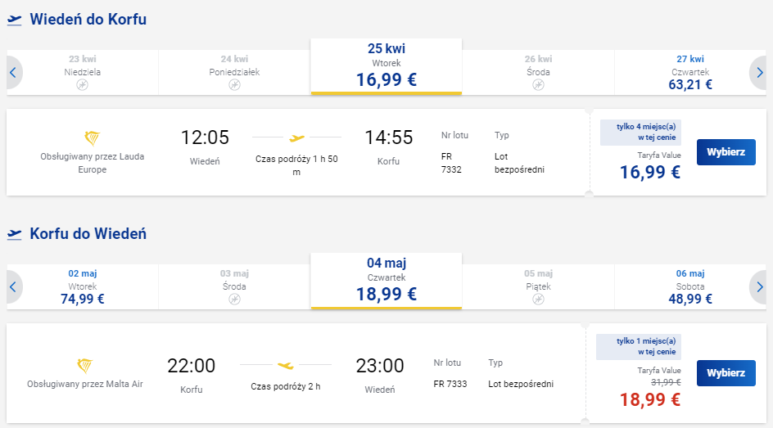Click the no-flight icon under 03 maj Środa
Screen dimensions: 773x428
pos(235,299)
